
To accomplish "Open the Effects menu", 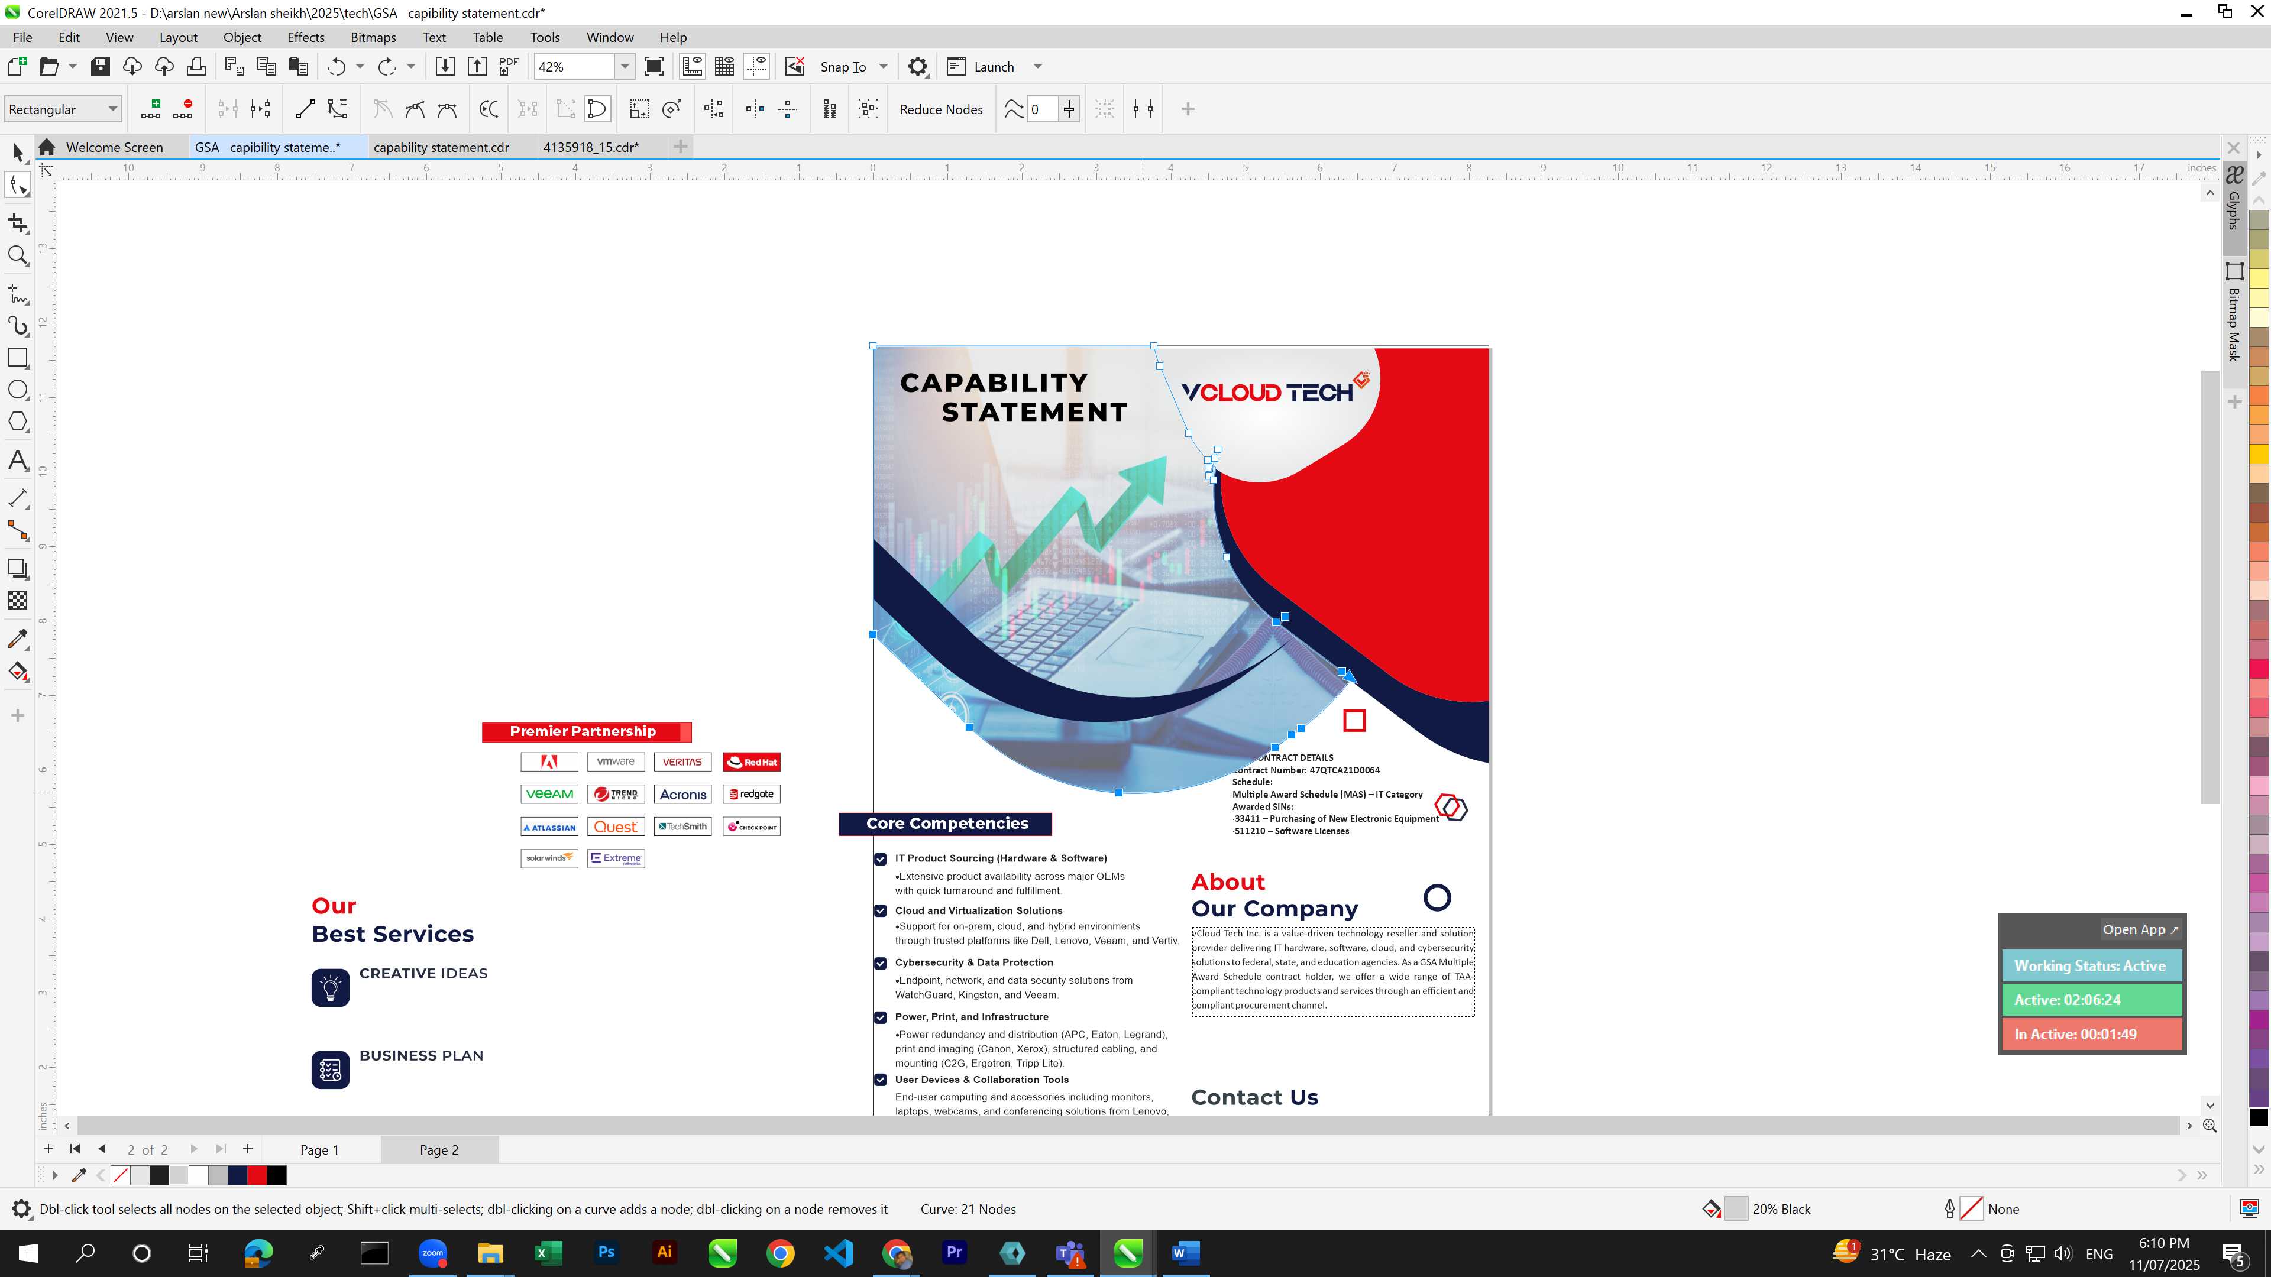I will pyautogui.click(x=306, y=37).
